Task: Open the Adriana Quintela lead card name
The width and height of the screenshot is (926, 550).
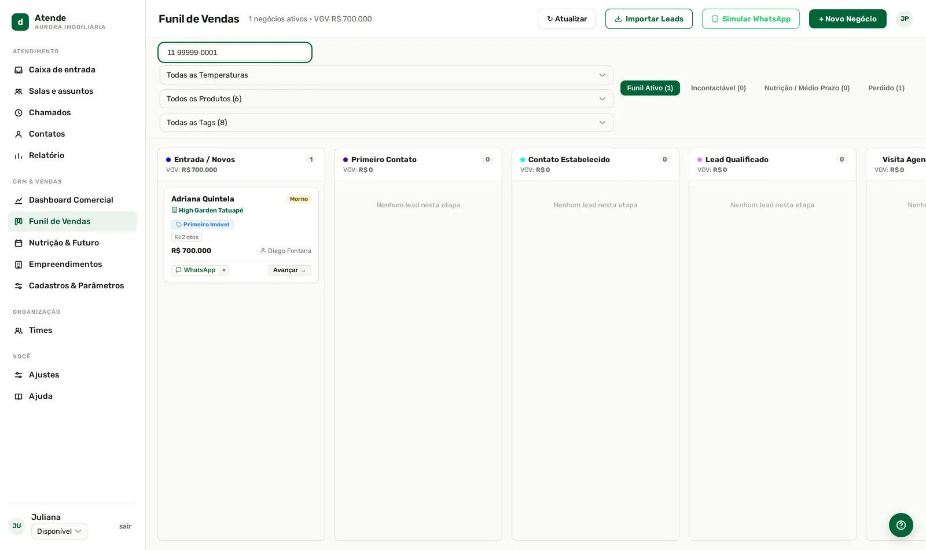Action: (x=203, y=199)
